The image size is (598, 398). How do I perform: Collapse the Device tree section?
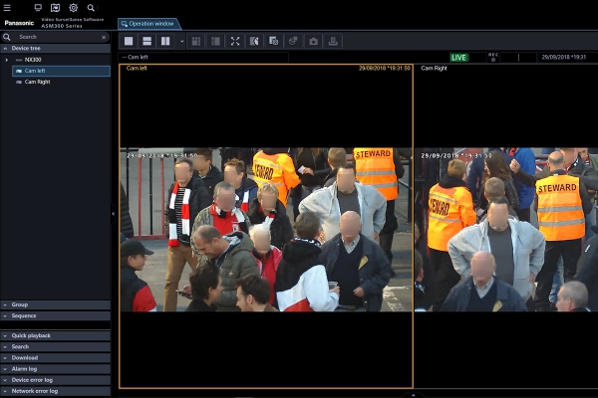[56, 49]
